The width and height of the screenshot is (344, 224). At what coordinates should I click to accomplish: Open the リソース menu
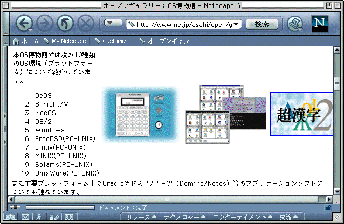[142, 217]
